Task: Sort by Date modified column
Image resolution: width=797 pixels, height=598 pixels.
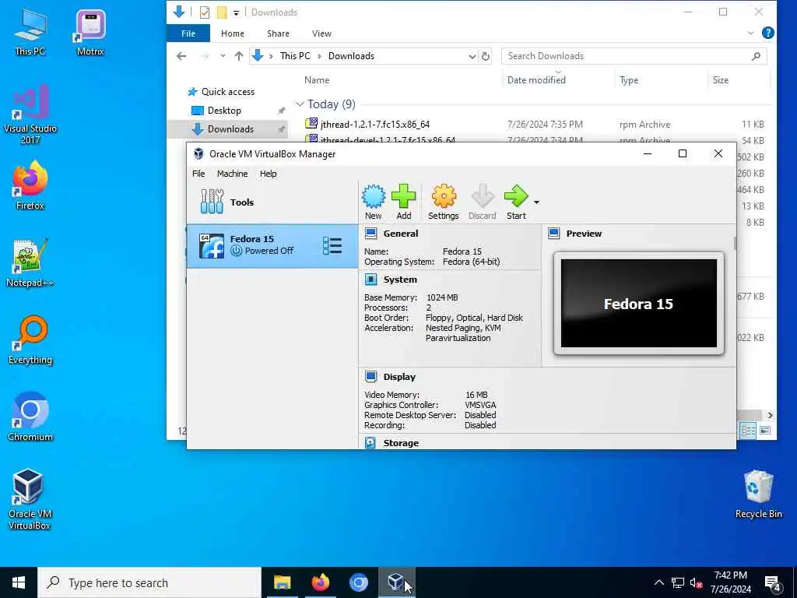Action: 536,80
